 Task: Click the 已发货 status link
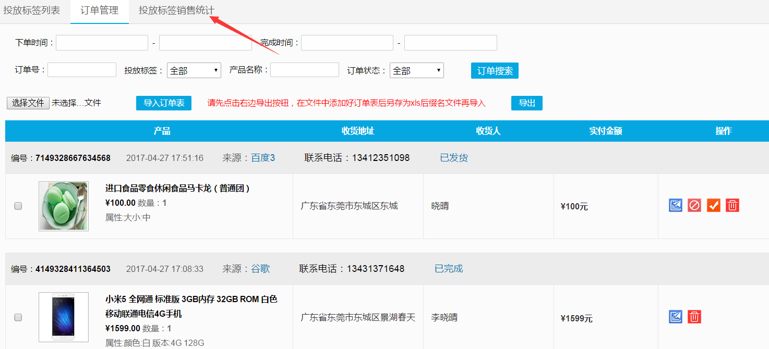coord(454,158)
